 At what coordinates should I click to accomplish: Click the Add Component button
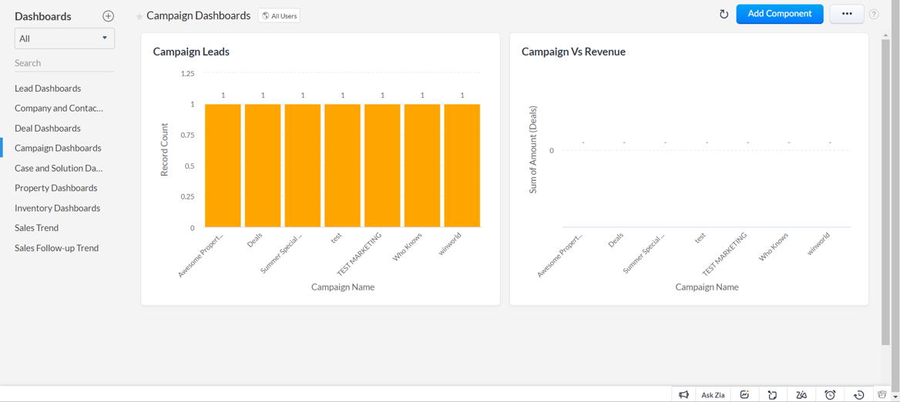click(780, 14)
